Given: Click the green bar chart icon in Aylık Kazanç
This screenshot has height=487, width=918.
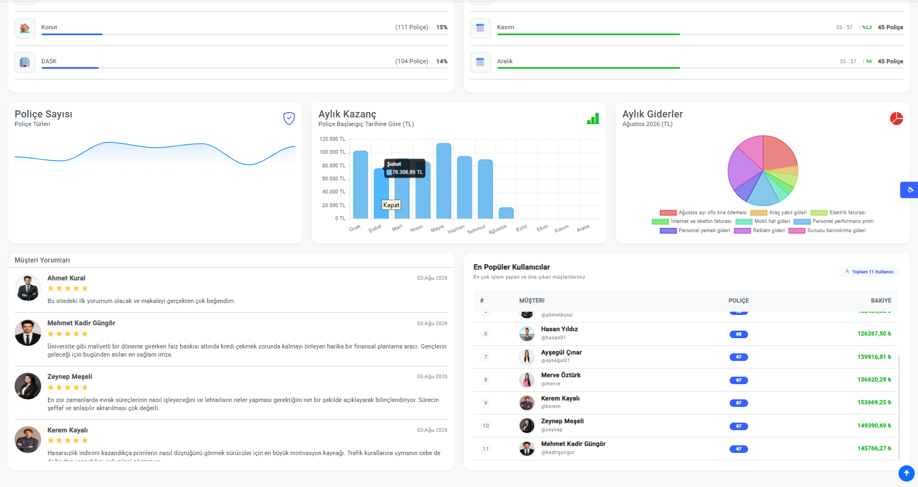Looking at the screenshot, I should coord(593,119).
